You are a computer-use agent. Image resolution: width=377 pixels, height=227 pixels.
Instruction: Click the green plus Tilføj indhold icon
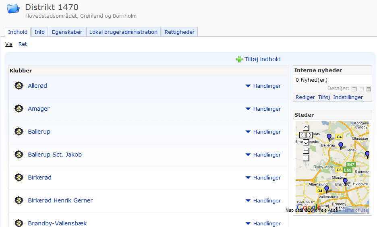coord(239,59)
